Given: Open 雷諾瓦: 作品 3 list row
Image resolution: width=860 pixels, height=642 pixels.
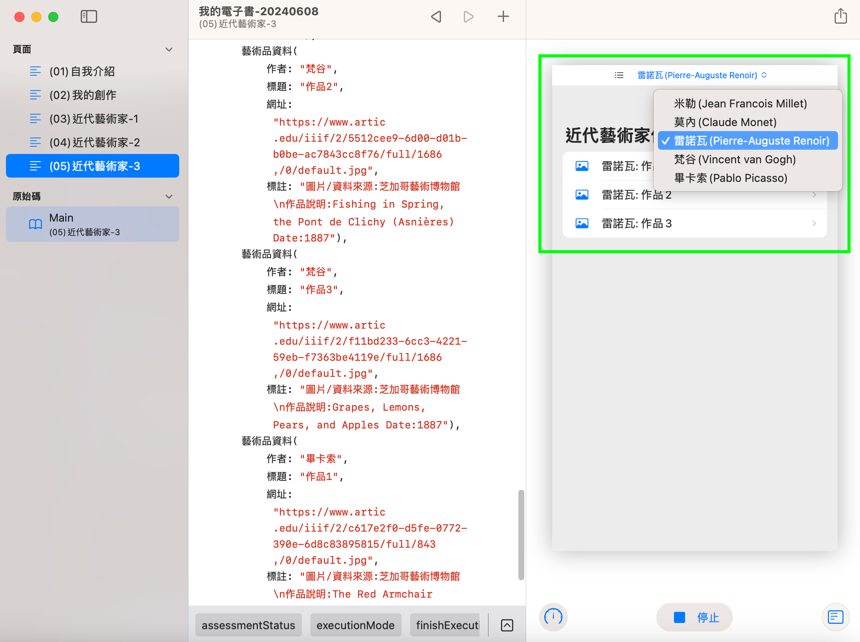Looking at the screenshot, I should [x=694, y=223].
